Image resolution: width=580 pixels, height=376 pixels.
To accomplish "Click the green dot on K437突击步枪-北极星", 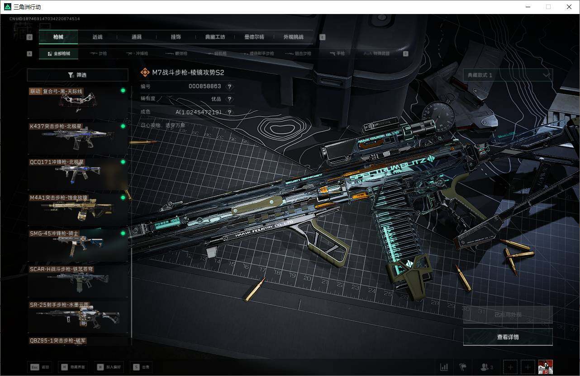I will tap(123, 126).
